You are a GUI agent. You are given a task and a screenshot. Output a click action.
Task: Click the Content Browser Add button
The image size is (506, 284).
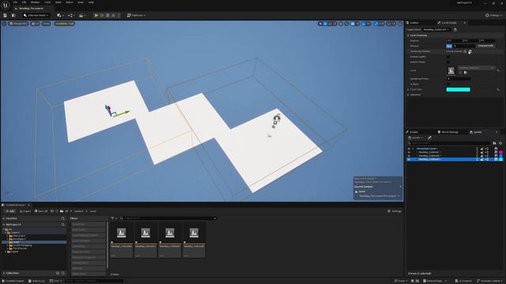click(x=10, y=211)
